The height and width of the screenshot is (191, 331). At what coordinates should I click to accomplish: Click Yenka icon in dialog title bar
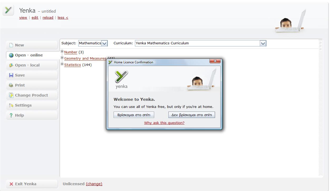110,62
